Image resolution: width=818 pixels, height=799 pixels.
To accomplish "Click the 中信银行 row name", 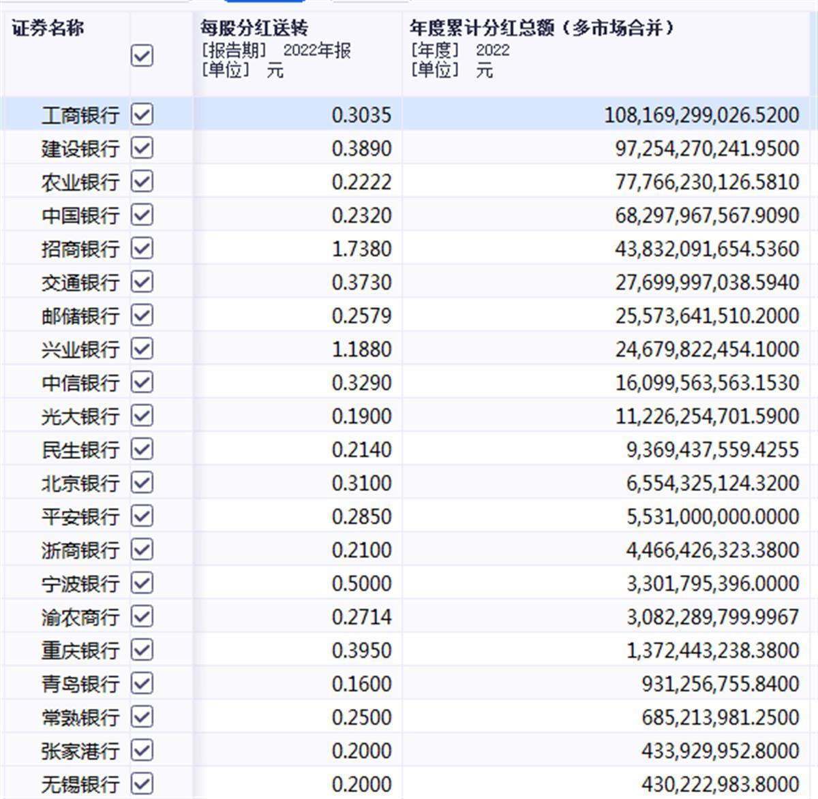I will 80,383.
